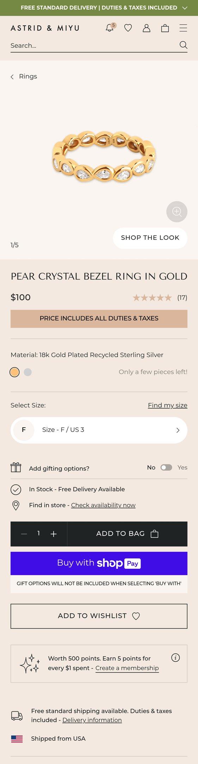Decrease quantity with minus button
The height and width of the screenshot is (764, 198).
[x=24, y=534]
